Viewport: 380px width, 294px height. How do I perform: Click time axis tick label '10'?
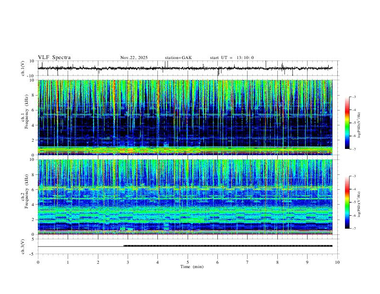(337, 262)
